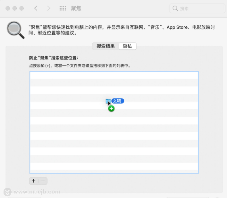Focus the 搜索 search field
This screenshot has width=227, height=198.
[x=197, y=8]
